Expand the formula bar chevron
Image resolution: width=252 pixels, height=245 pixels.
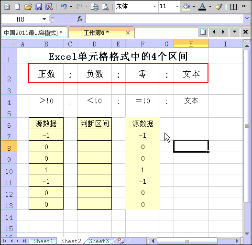point(247,19)
